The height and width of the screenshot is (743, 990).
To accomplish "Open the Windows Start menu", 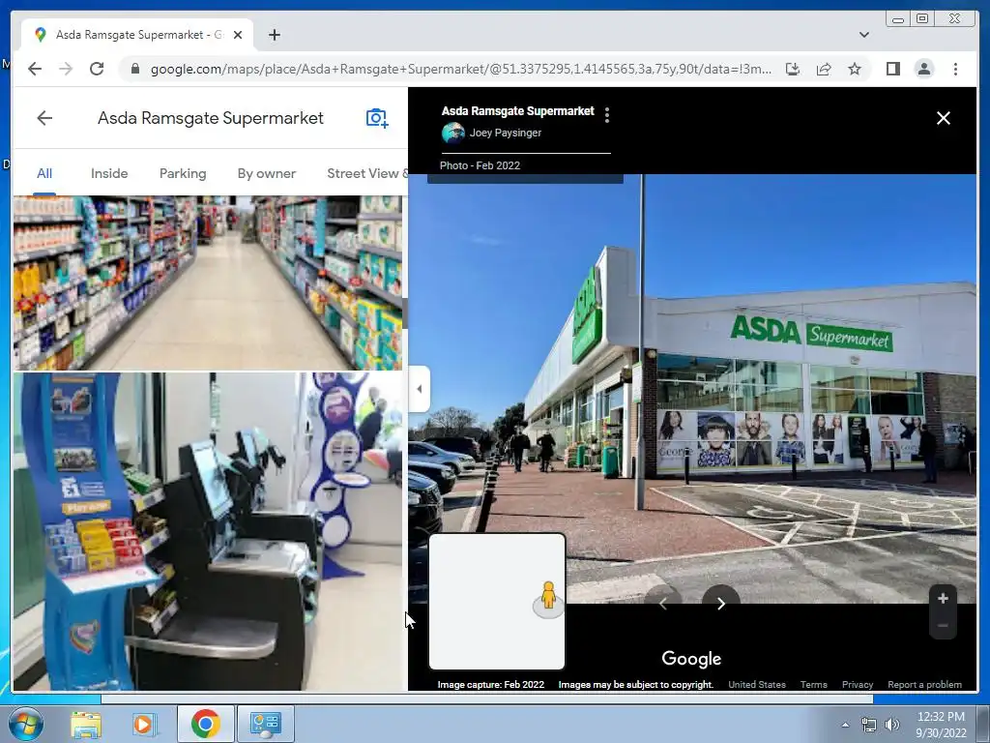I will pyautogui.click(x=25, y=724).
